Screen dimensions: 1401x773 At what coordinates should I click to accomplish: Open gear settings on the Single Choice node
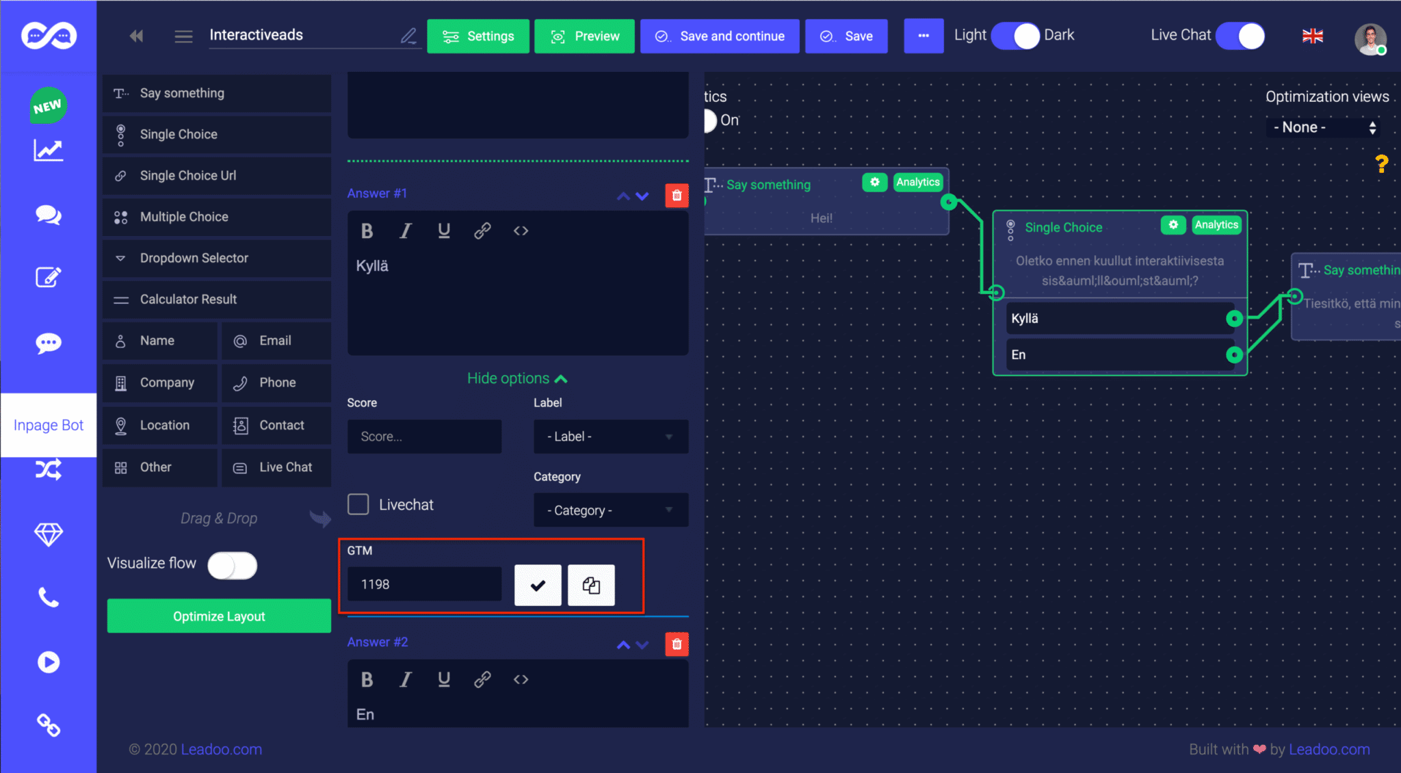[1174, 224]
